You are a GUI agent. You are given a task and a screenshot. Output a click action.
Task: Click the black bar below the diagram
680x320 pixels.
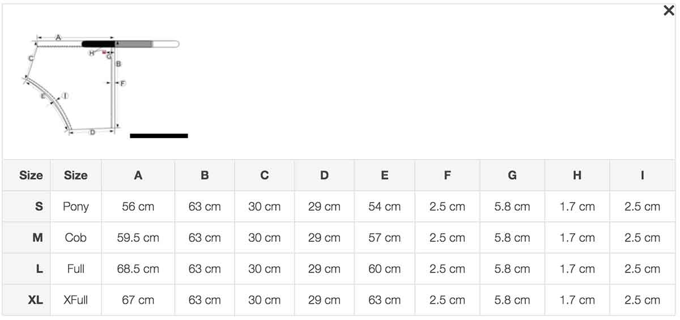159,135
